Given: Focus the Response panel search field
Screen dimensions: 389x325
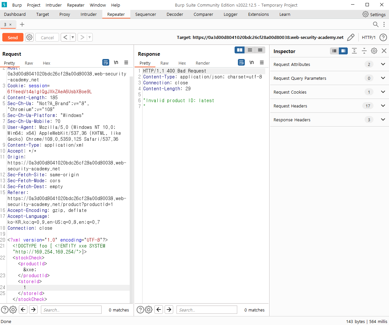Looking at the screenshot, I should (x=207, y=310).
